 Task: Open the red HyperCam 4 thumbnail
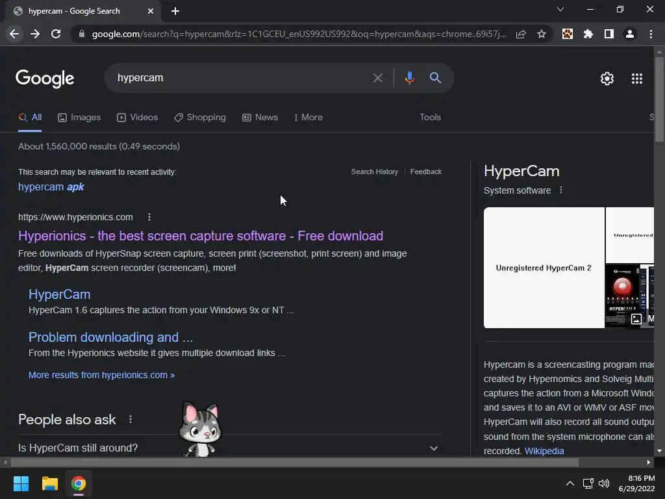pos(623,296)
